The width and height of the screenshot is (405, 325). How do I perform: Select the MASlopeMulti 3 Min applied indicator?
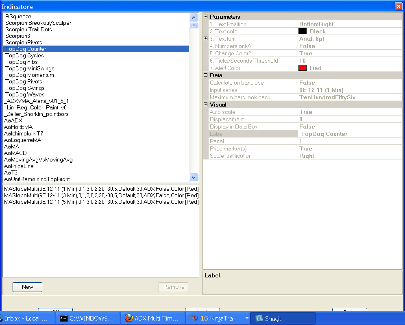(101, 195)
